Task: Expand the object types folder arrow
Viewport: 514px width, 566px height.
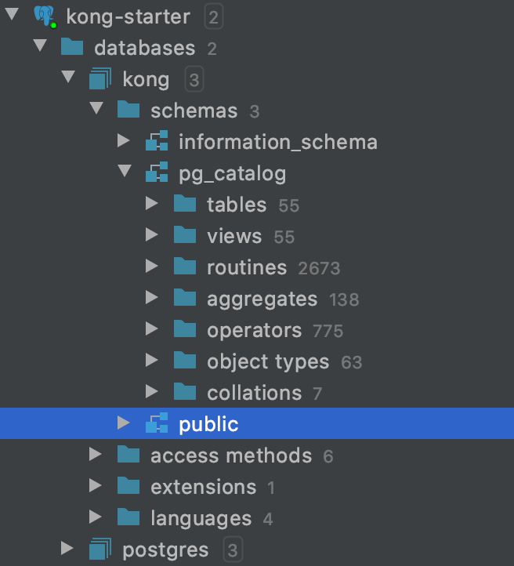Action: pyautogui.click(x=152, y=361)
